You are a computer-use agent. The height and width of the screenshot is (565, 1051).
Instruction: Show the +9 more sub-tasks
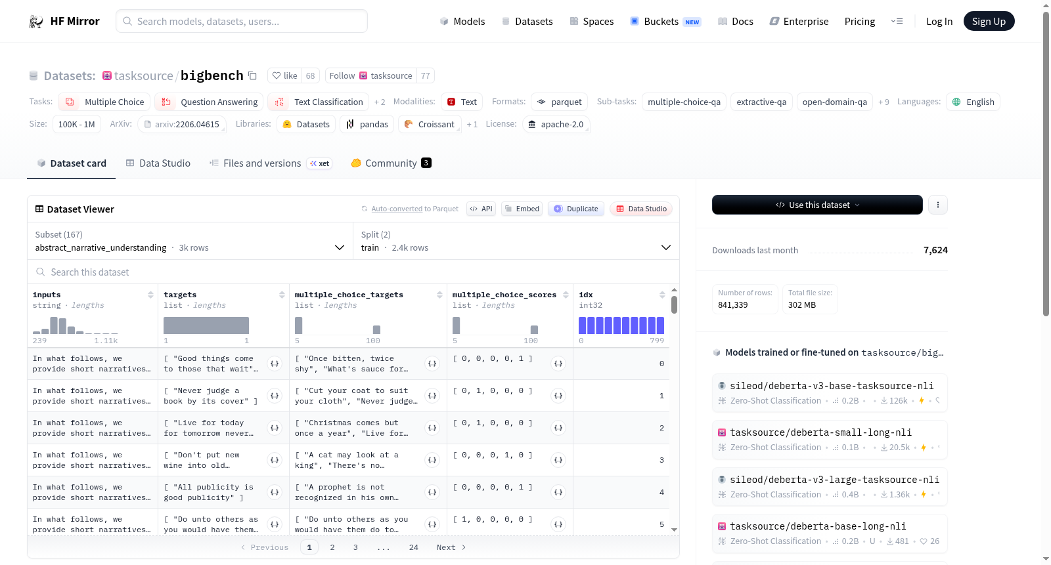883,102
